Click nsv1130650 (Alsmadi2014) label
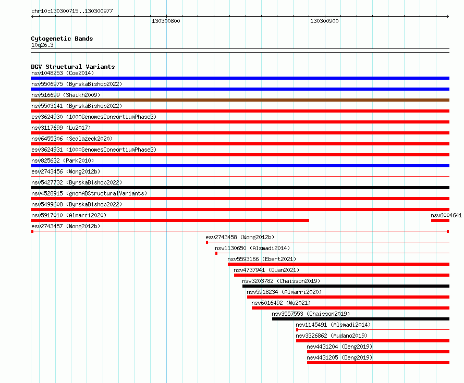 pos(252,248)
